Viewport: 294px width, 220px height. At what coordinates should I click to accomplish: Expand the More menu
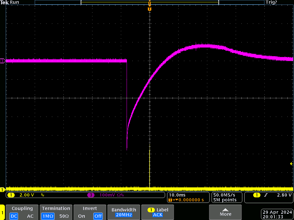[x=225, y=212]
